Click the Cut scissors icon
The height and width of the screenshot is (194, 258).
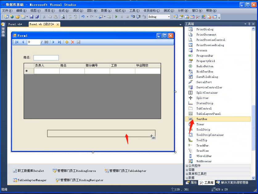pos(44,17)
